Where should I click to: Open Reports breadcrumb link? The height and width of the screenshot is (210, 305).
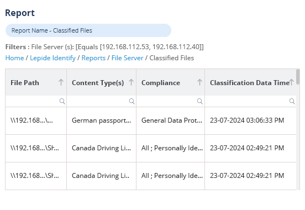coord(93,58)
